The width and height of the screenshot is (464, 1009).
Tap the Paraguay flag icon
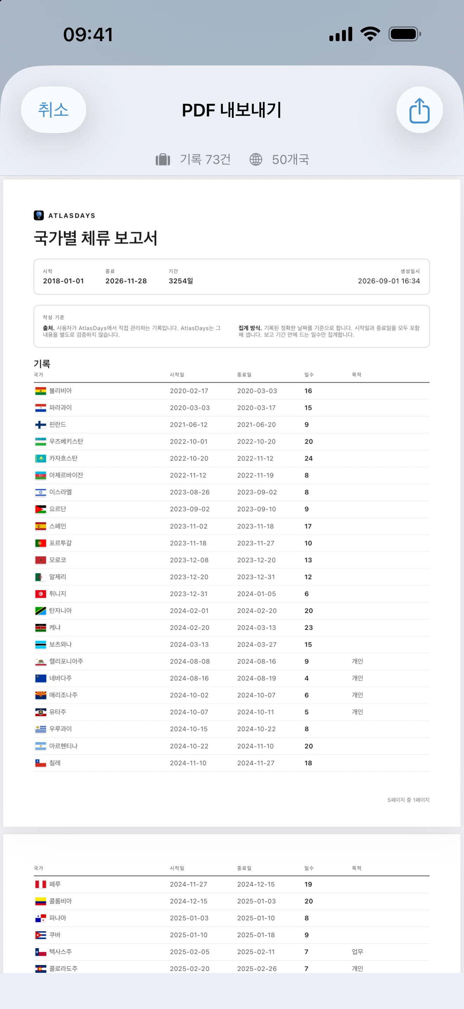coord(41,408)
